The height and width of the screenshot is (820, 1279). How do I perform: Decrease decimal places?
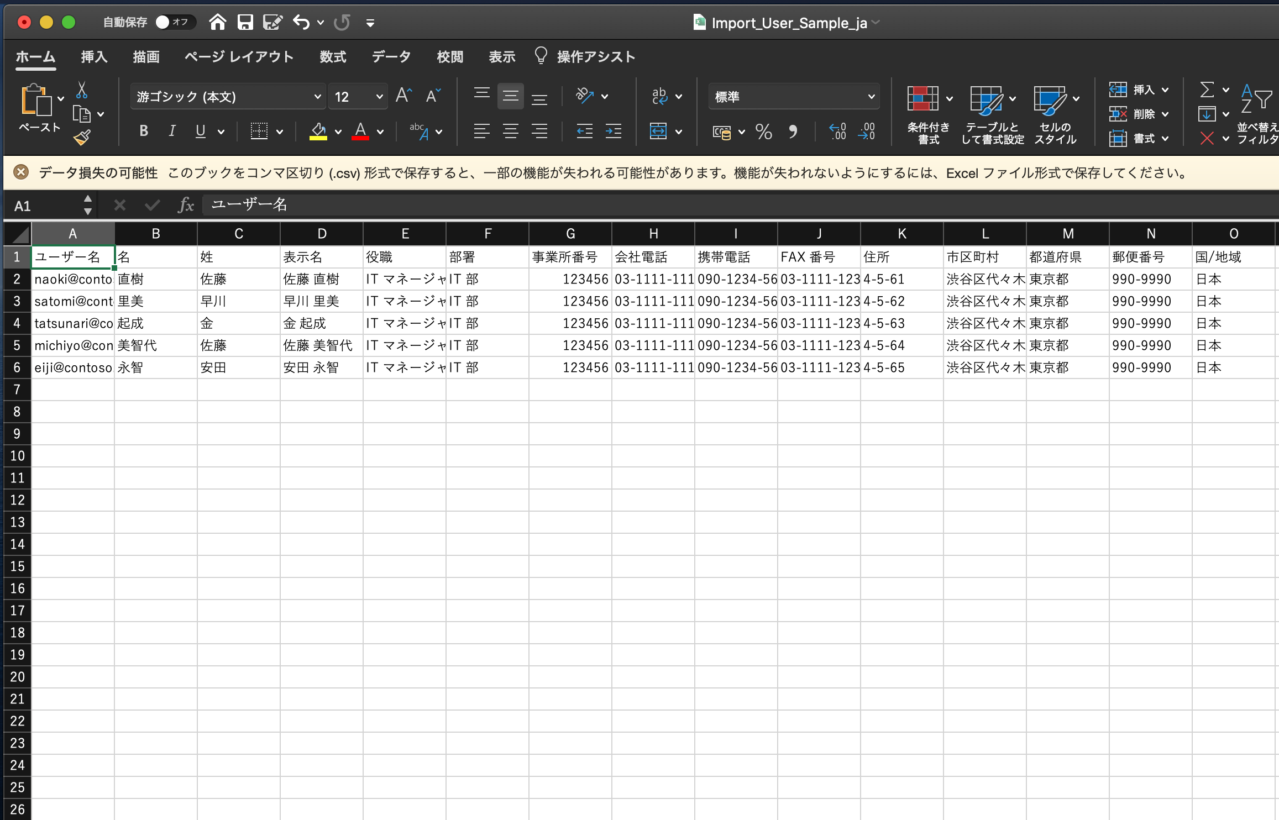867,132
